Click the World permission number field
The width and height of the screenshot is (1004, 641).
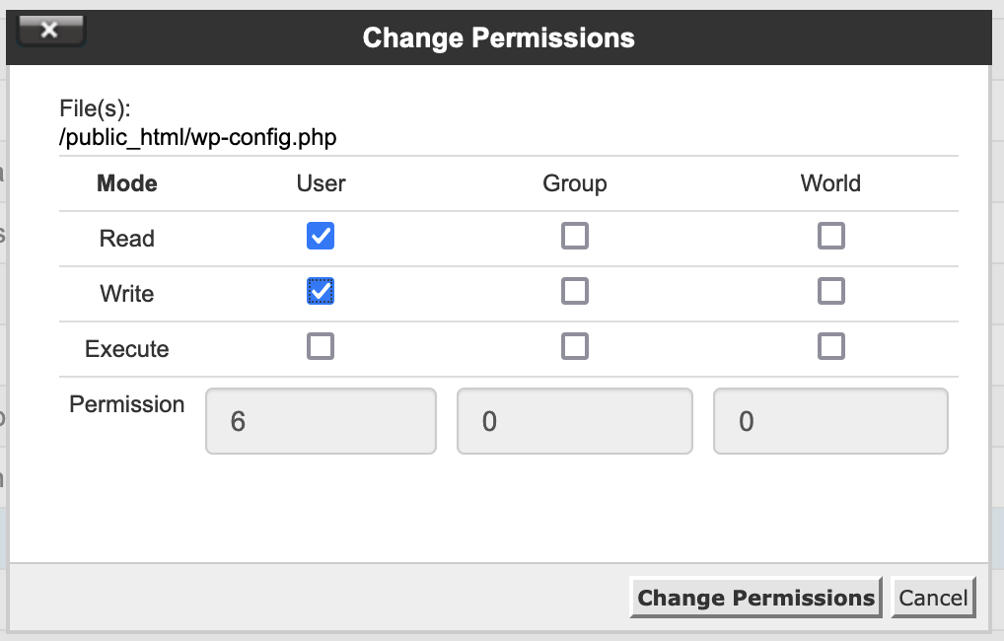click(830, 421)
